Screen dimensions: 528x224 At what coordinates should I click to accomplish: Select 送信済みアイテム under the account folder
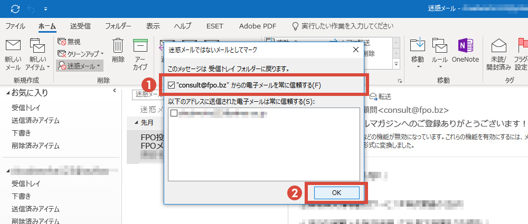click(36, 209)
